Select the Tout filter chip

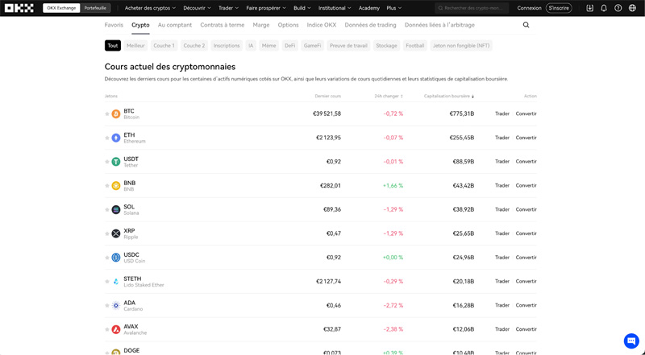click(x=113, y=46)
